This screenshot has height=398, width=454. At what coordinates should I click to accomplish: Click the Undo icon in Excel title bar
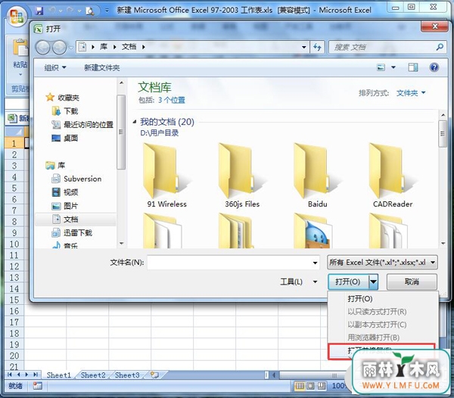click(53, 11)
